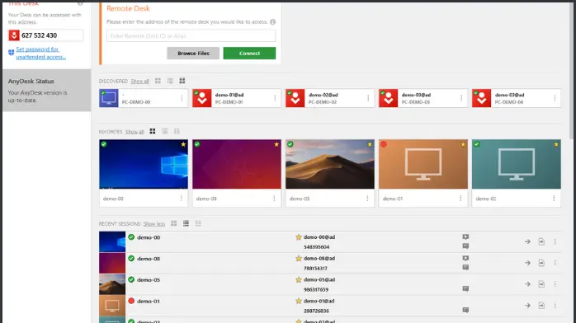This screenshot has height=323, width=576.
Task: Open the options menu for PC-DEMO-01
Action: 275,98
